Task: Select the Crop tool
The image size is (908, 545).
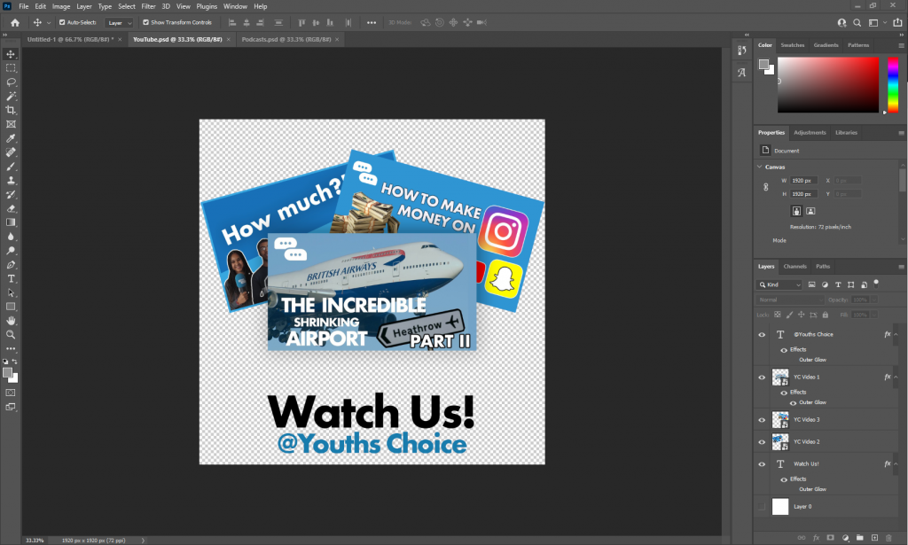Action: click(x=11, y=110)
